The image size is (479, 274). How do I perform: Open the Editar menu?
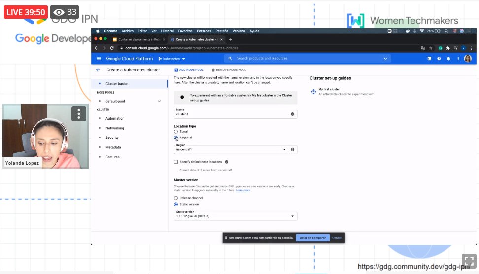point(142,31)
